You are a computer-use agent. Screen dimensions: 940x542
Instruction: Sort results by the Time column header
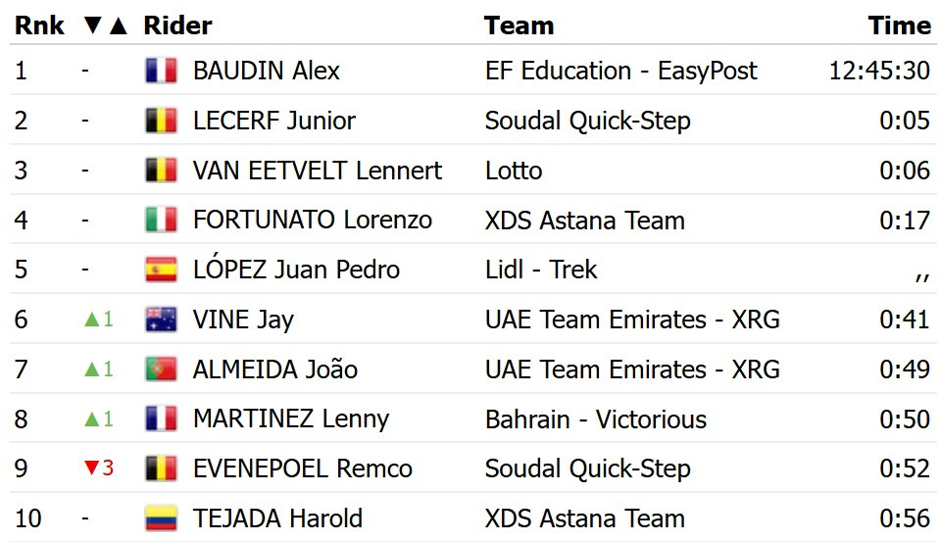899,25
